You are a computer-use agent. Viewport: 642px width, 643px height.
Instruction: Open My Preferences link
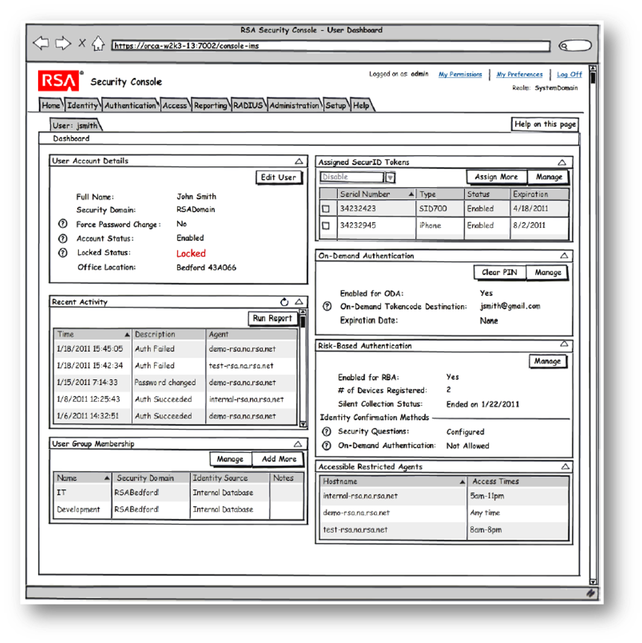tap(520, 74)
